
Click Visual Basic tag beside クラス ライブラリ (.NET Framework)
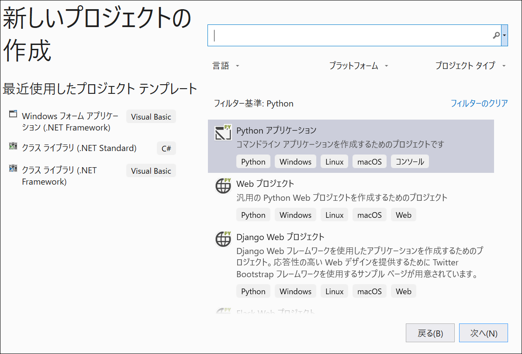point(151,171)
